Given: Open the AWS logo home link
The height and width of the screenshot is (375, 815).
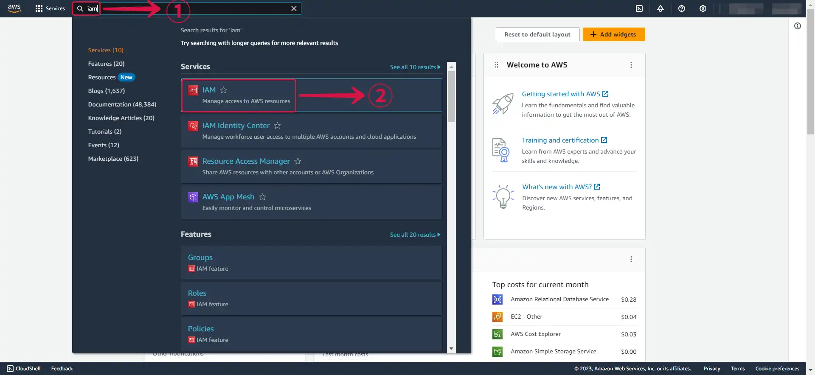Looking at the screenshot, I should pyautogui.click(x=14, y=8).
